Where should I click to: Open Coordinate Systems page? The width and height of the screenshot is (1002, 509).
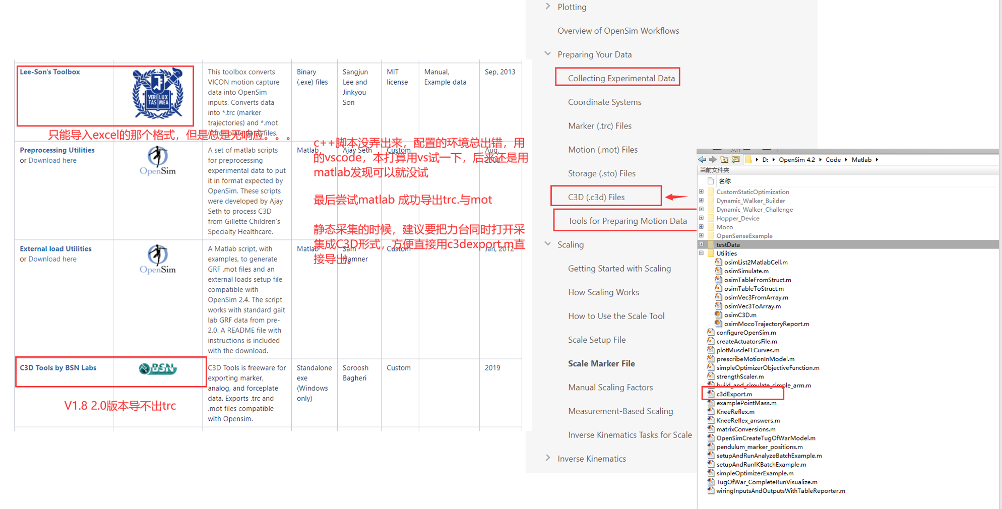604,102
